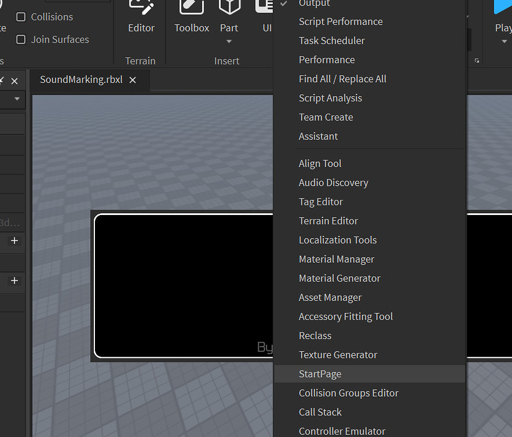Choose Terrain Editor in the menu list

369,221
